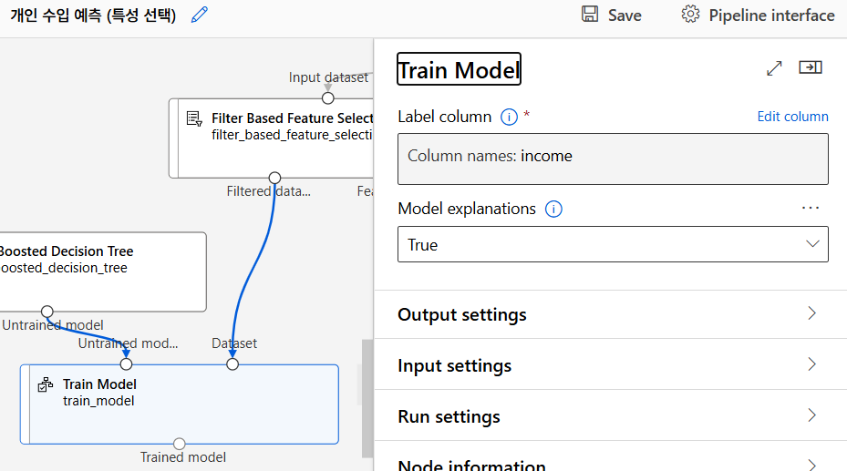Click the Filter Based Feature Selection node icon

[x=193, y=118]
